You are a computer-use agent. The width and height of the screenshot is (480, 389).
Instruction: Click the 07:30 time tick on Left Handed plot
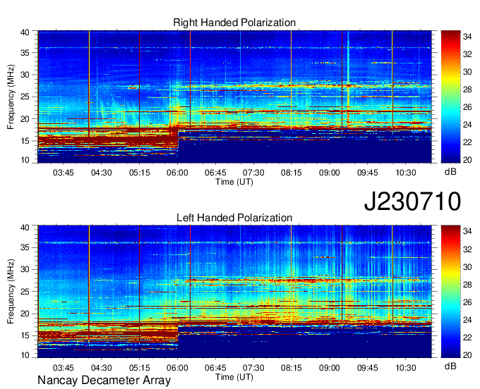click(253, 368)
